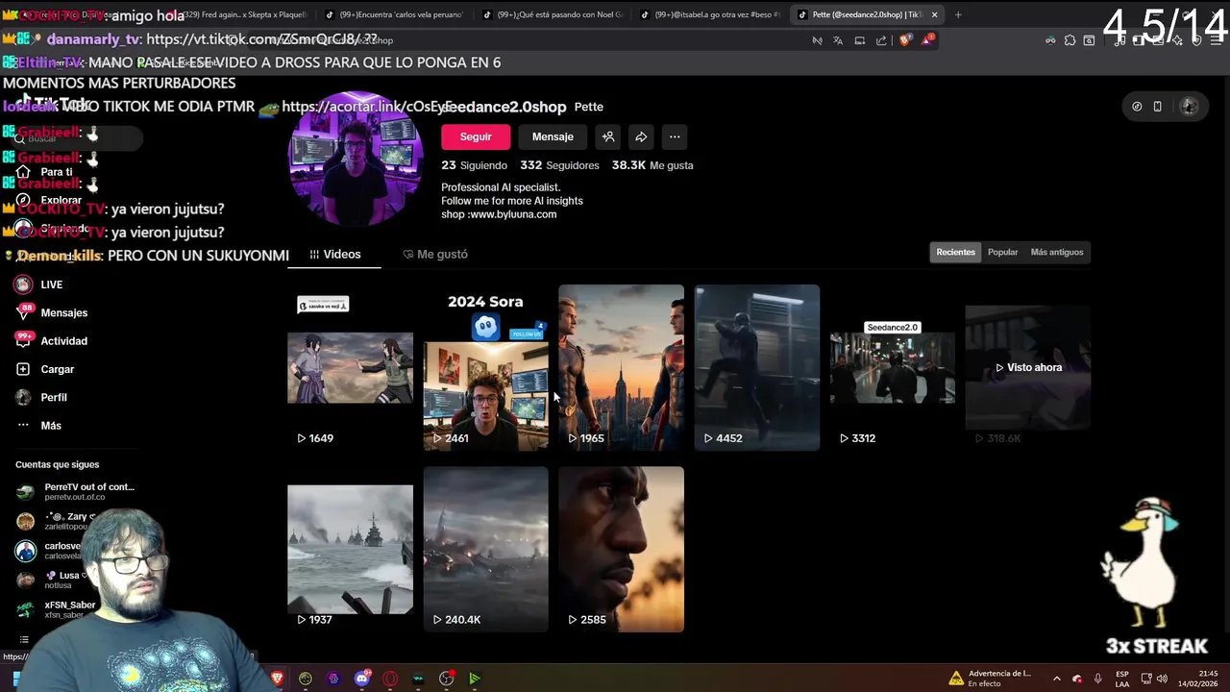Click the browser share page icon
The height and width of the screenshot is (692, 1230).
881,40
